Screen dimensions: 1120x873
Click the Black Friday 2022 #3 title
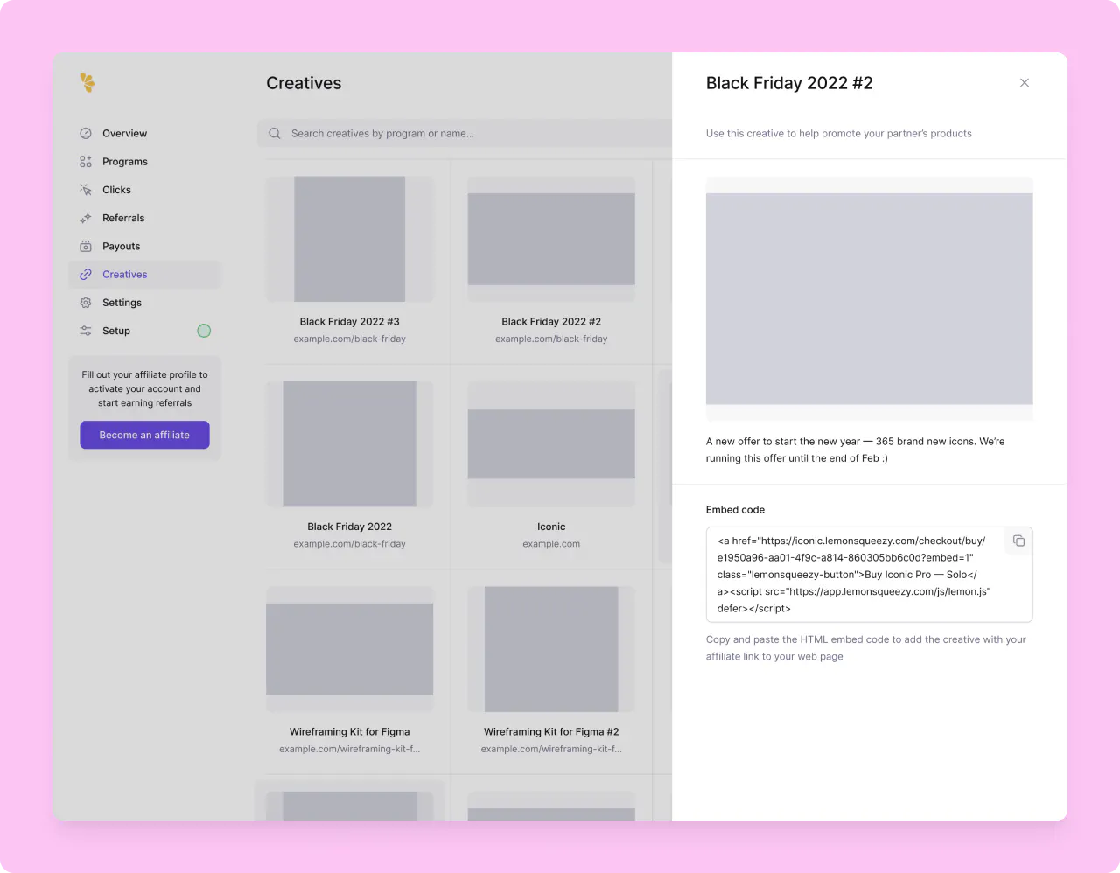(x=350, y=322)
